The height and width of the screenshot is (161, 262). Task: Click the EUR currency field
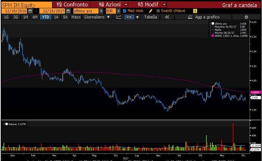coord(111,11)
